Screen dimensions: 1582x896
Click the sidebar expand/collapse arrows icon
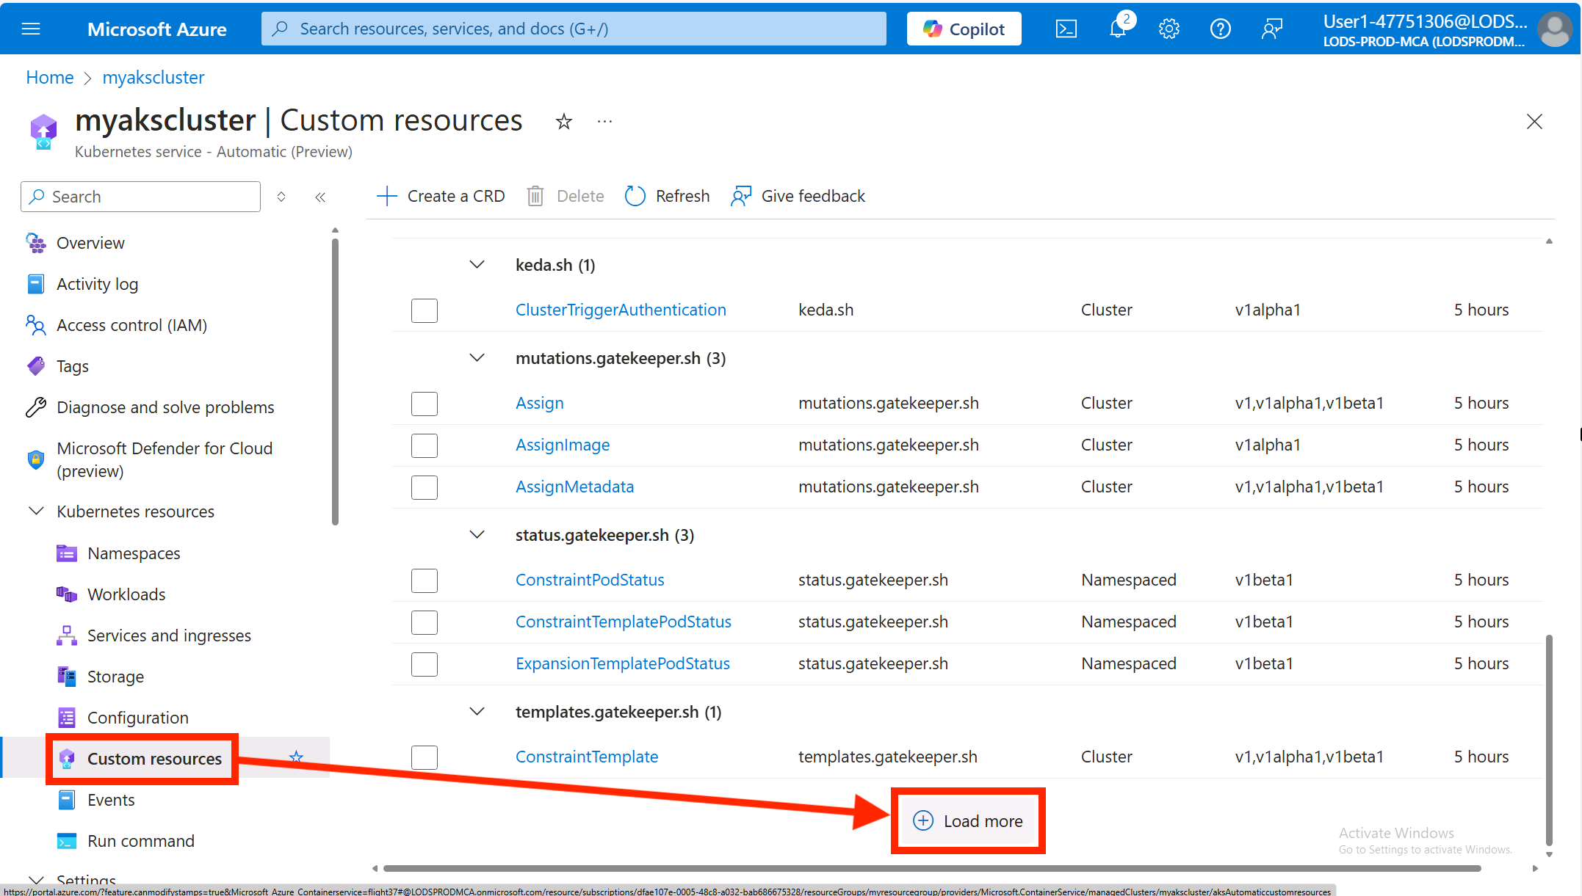pyautogui.click(x=281, y=197)
